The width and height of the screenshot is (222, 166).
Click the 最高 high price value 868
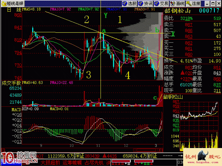(217, 79)
